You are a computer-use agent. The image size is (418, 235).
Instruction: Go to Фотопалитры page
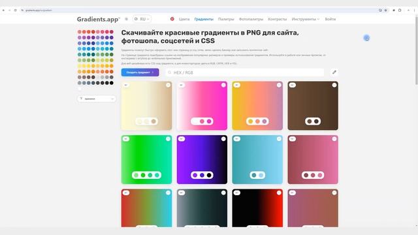pos(251,19)
